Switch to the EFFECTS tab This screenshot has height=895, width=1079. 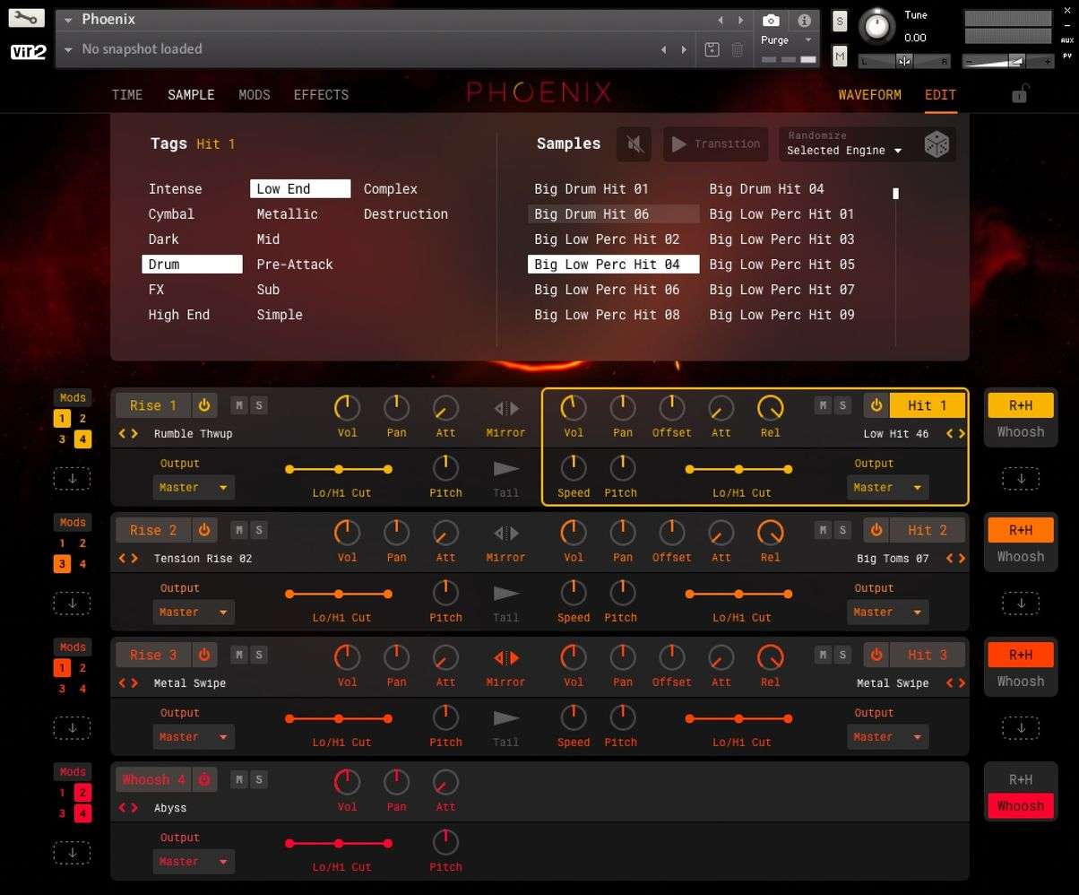pyautogui.click(x=320, y=94)
